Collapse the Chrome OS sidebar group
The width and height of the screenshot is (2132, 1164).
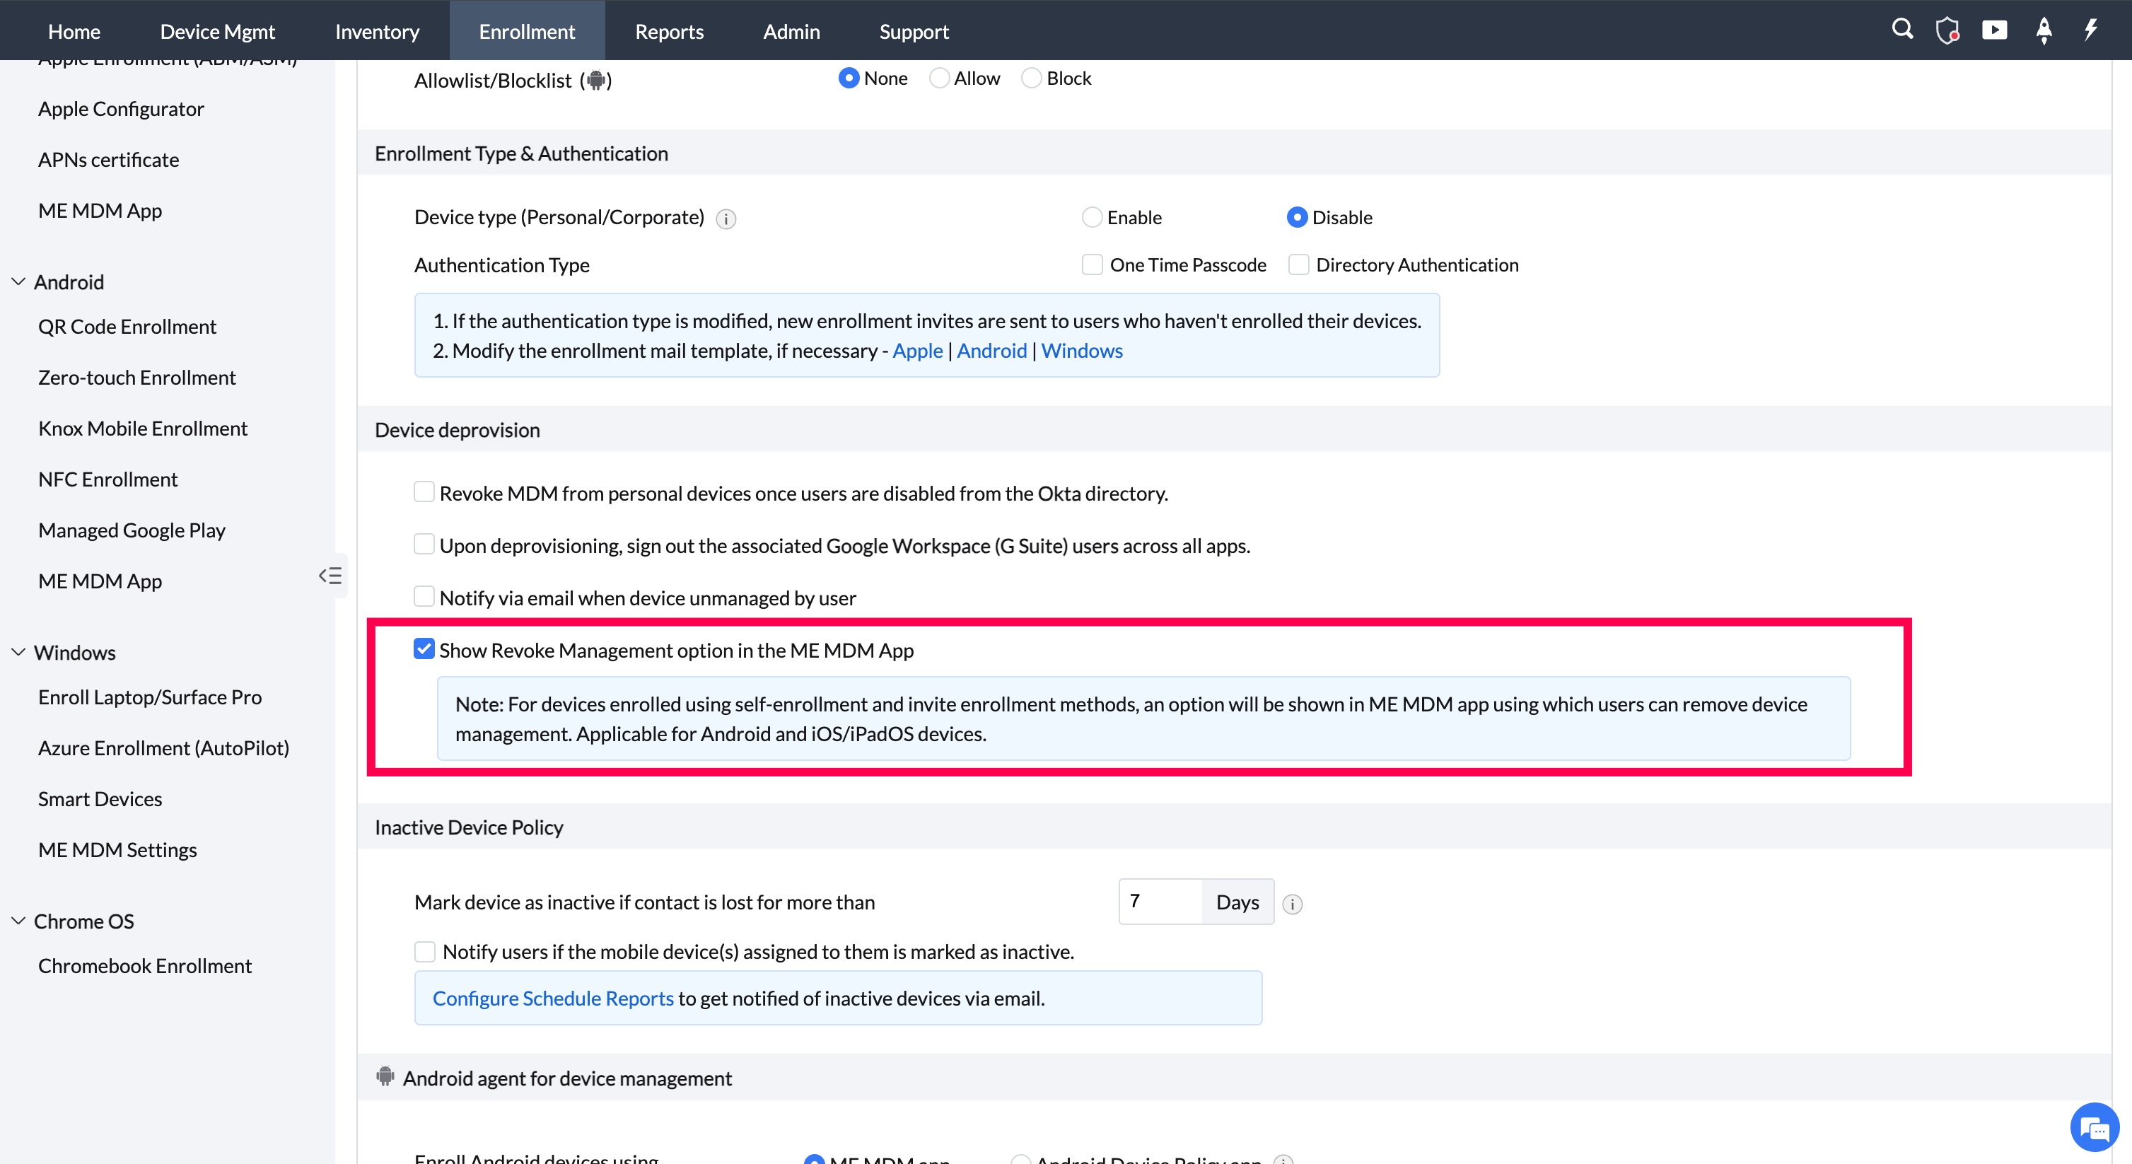[18, 921]
